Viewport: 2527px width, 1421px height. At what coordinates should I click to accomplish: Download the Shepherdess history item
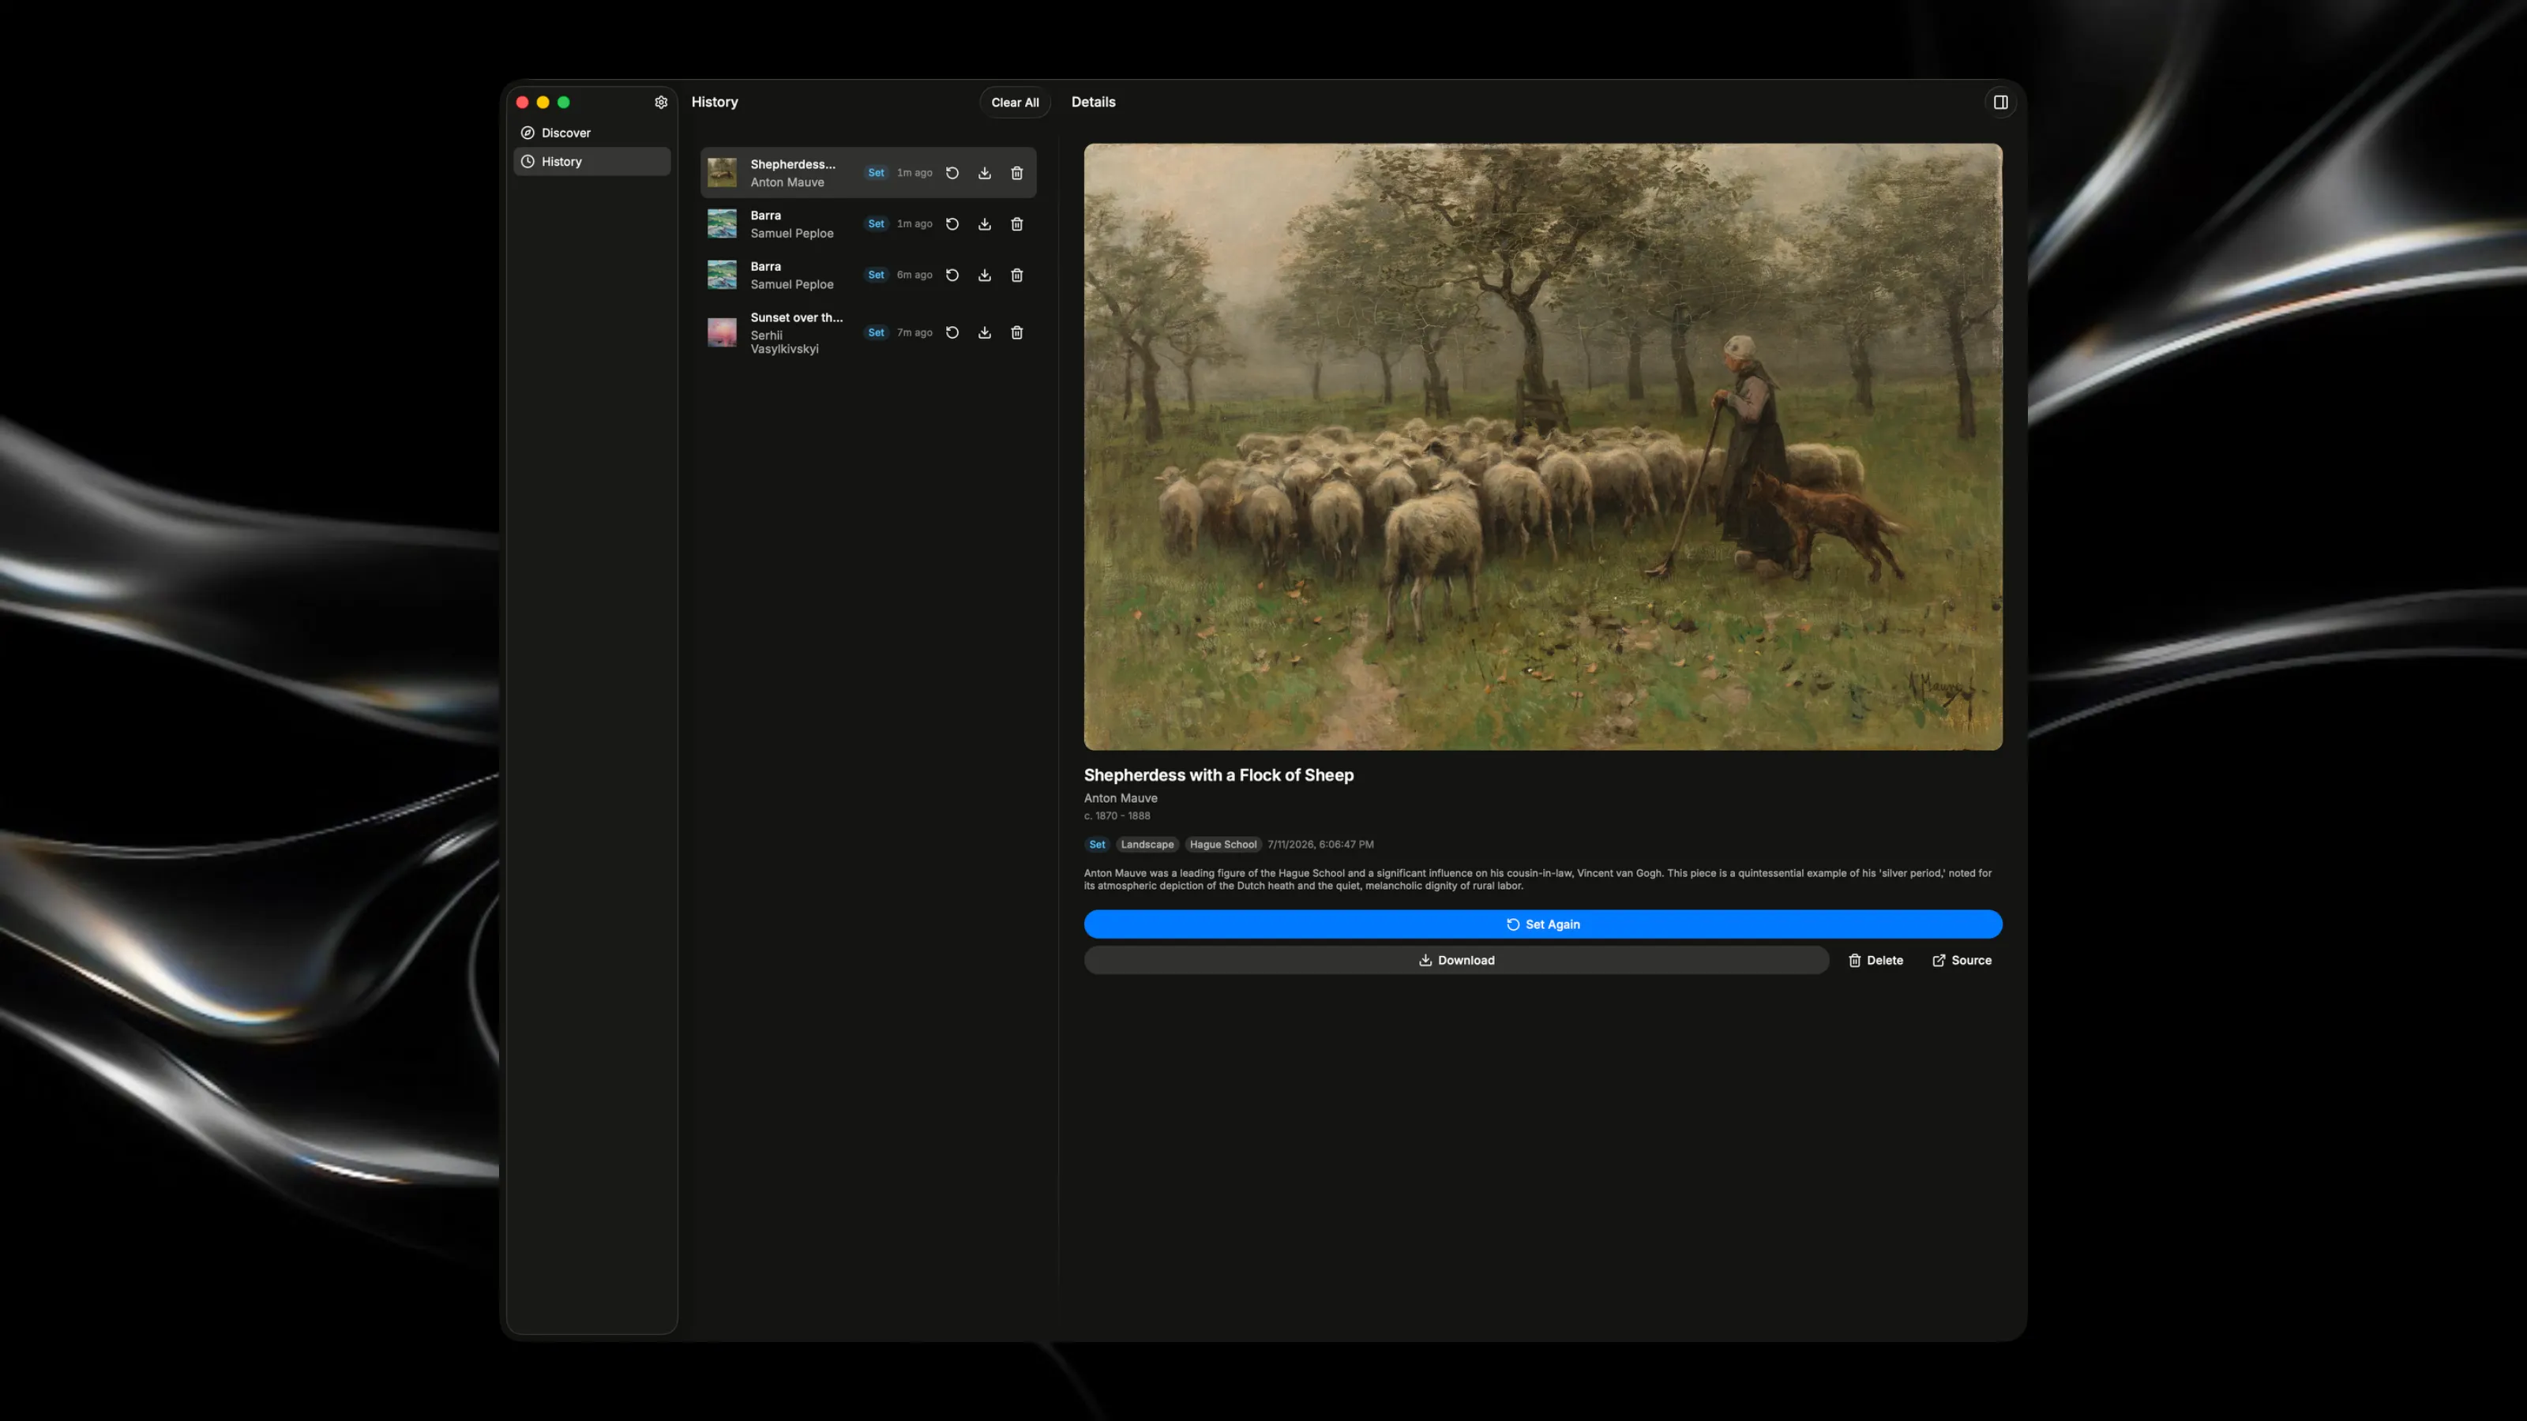[x=984, y=173]
